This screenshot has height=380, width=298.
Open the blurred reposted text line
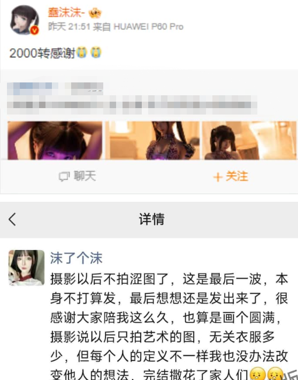[132, 105]
